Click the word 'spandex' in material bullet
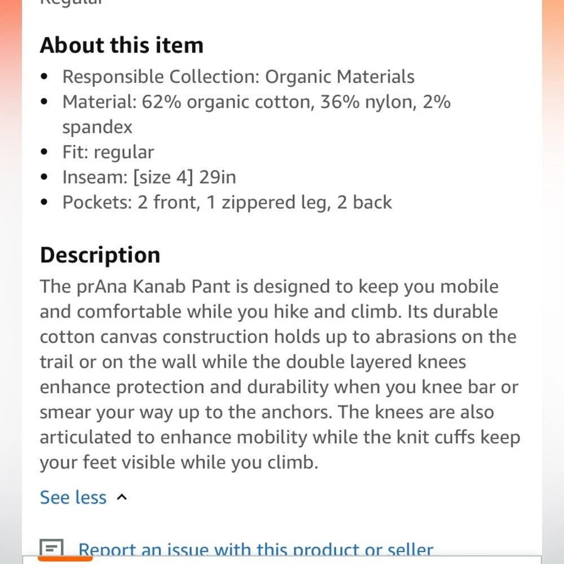The image size is (564, 564). pyautogui.click(x=97, y=127)
